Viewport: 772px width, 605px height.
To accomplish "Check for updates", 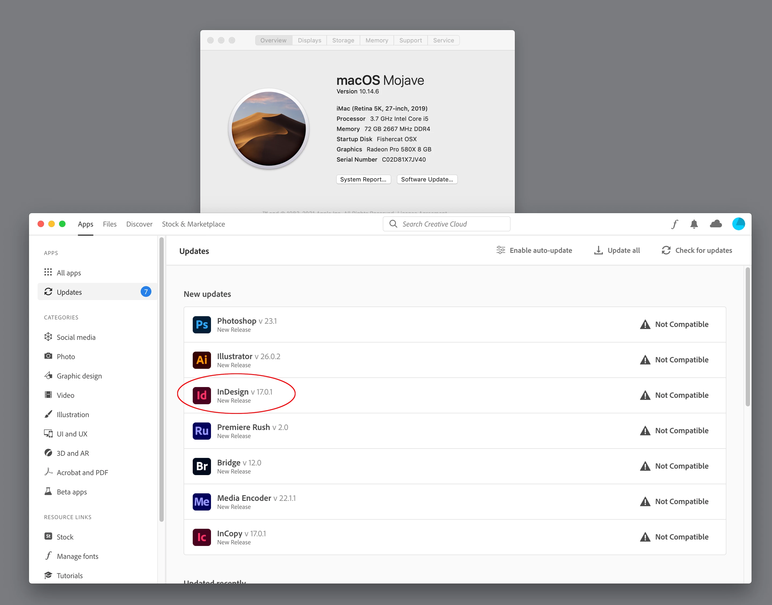I will point(697,250).
